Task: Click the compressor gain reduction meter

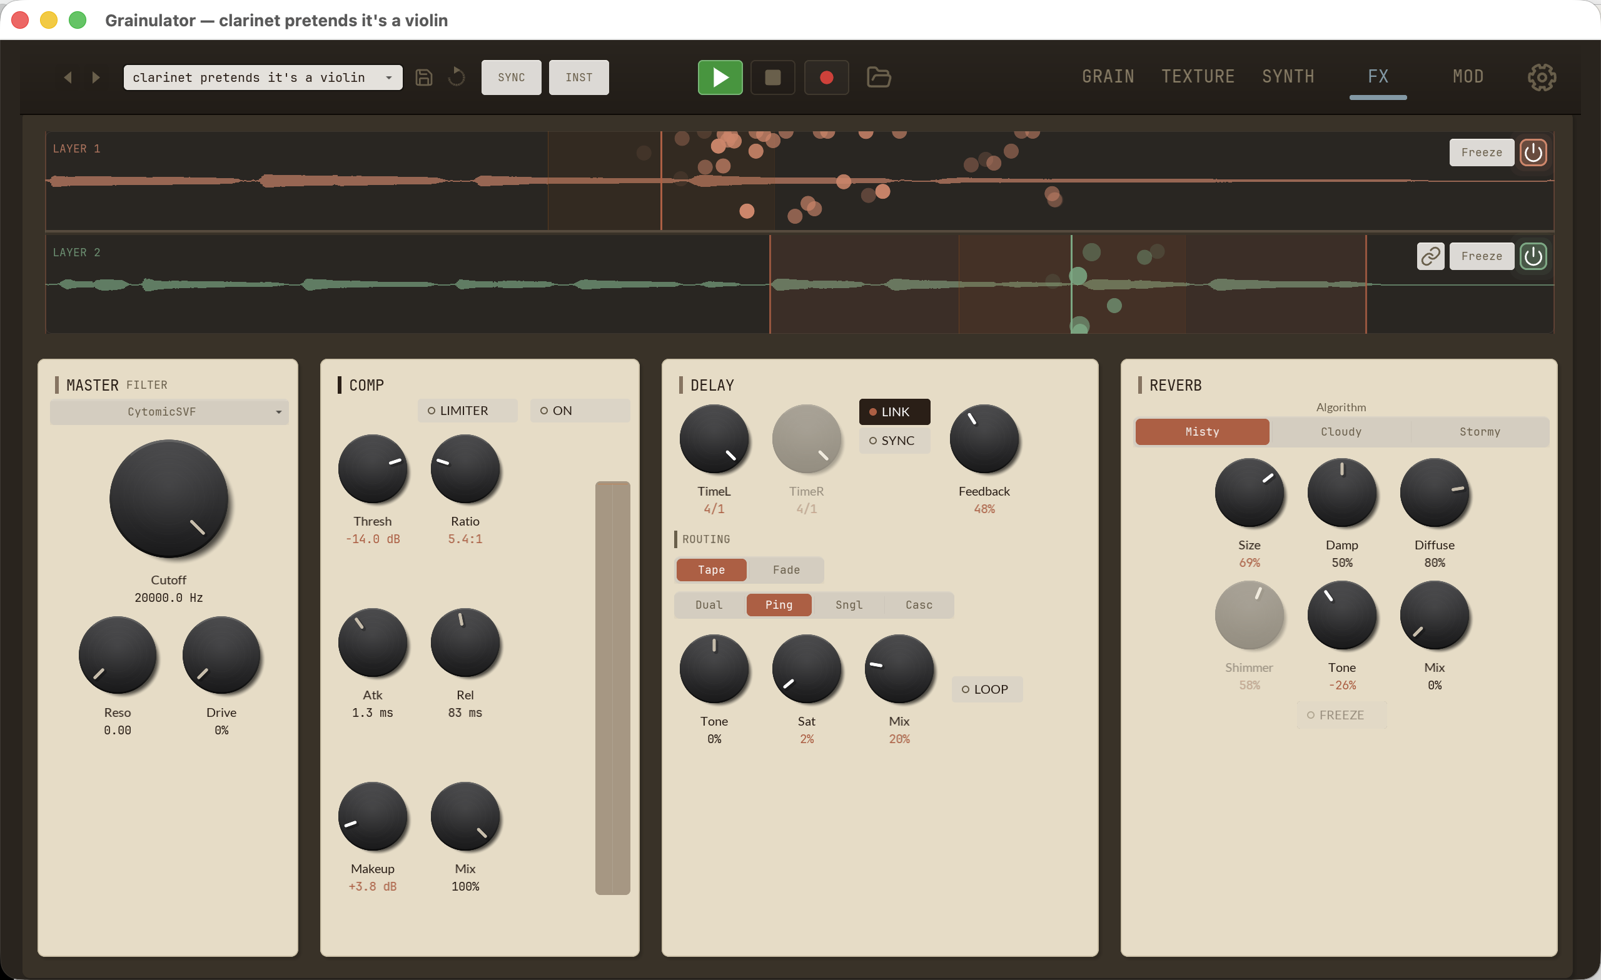Action: click(x=612, y=687)
